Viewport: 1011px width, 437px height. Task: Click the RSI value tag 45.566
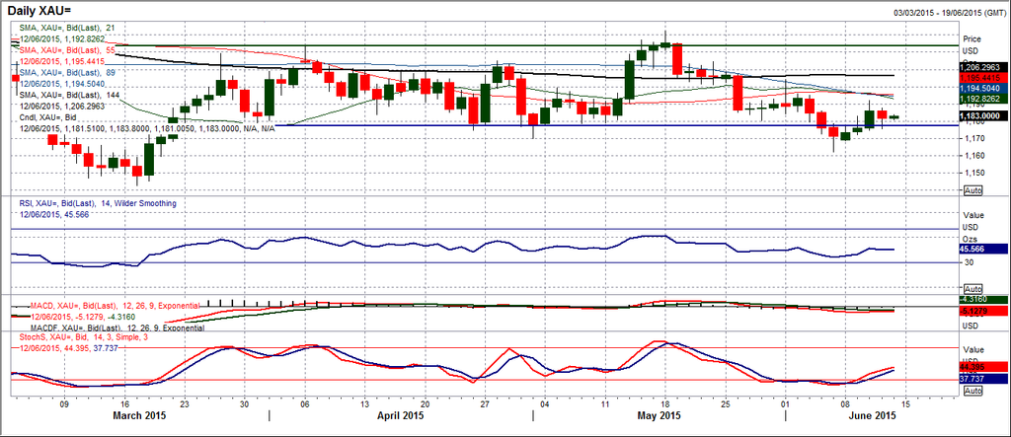(x=985, y=249)
